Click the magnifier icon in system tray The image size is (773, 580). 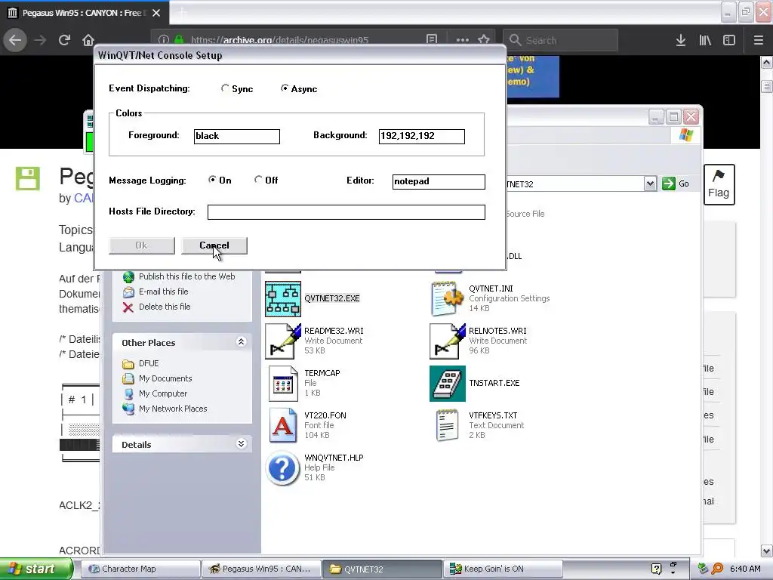point(718,569)
